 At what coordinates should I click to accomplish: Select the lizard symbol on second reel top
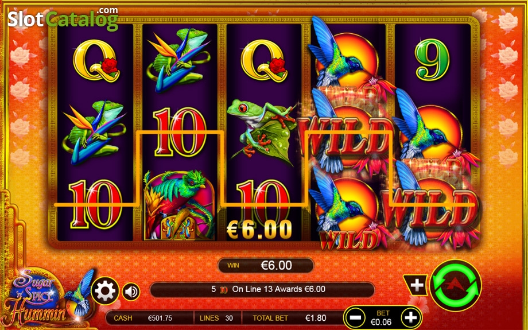(x=179, y=60)
